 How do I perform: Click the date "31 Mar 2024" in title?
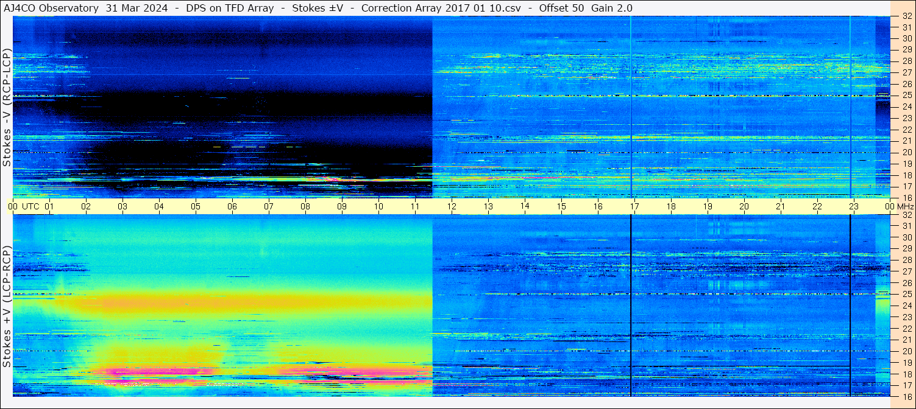136,8
